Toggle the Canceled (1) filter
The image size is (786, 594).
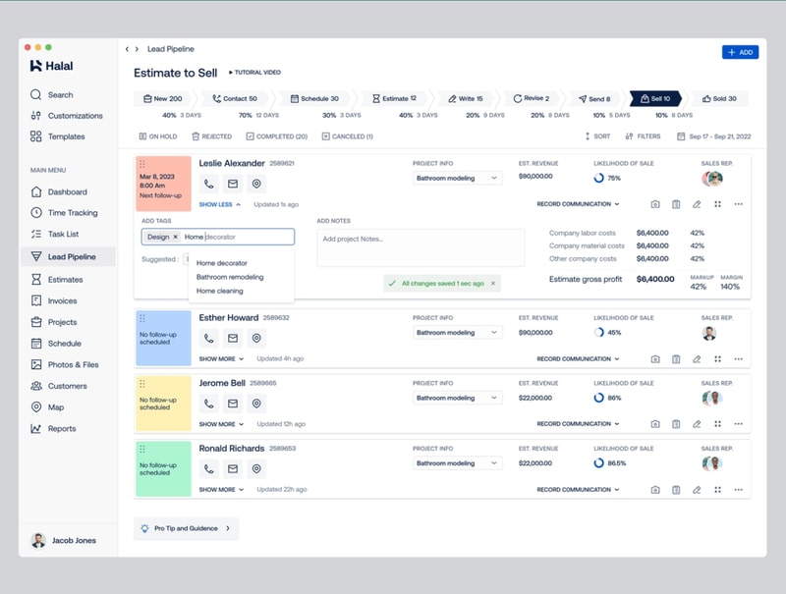coord(348,136)
